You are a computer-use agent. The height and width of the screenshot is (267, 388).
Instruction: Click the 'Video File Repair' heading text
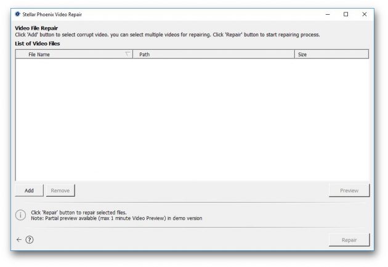tap(36, 28)
